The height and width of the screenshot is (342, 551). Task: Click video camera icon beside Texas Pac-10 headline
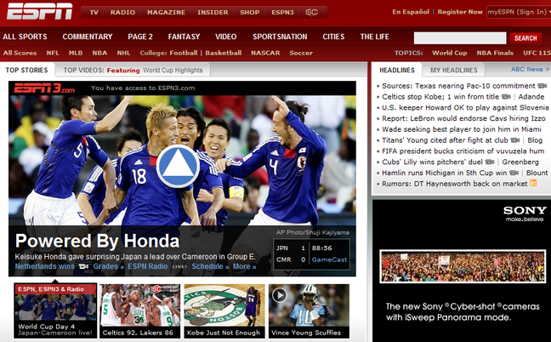point(542,86)
